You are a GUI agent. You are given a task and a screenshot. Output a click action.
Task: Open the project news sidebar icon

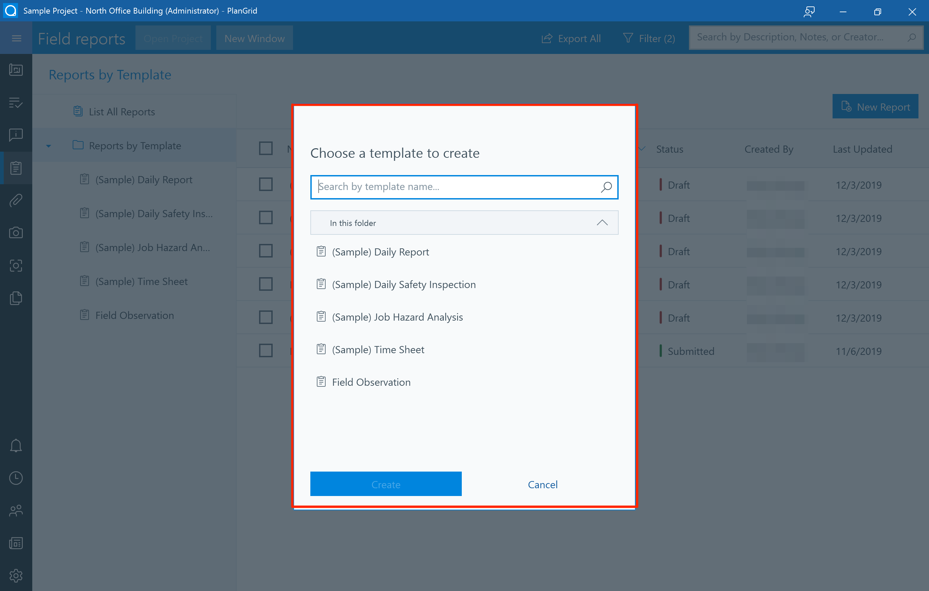16,543
